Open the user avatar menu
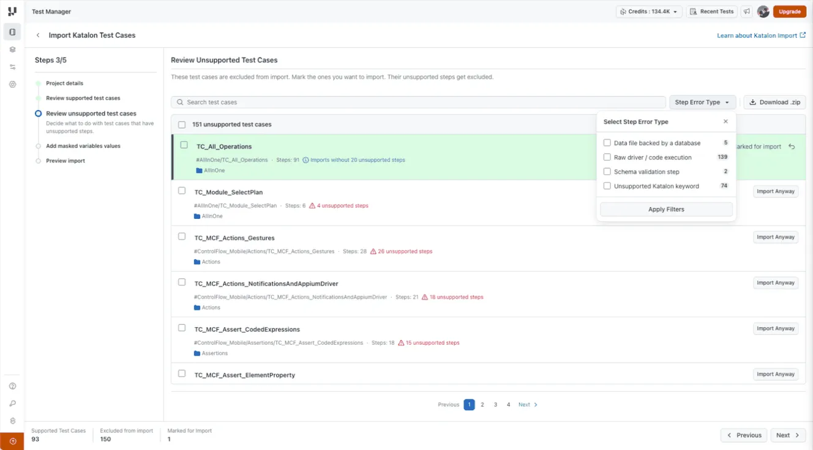This screenshot has width=813, height=450. 763,12
